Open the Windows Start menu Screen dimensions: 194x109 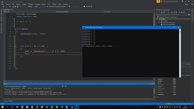click(2, 107)
